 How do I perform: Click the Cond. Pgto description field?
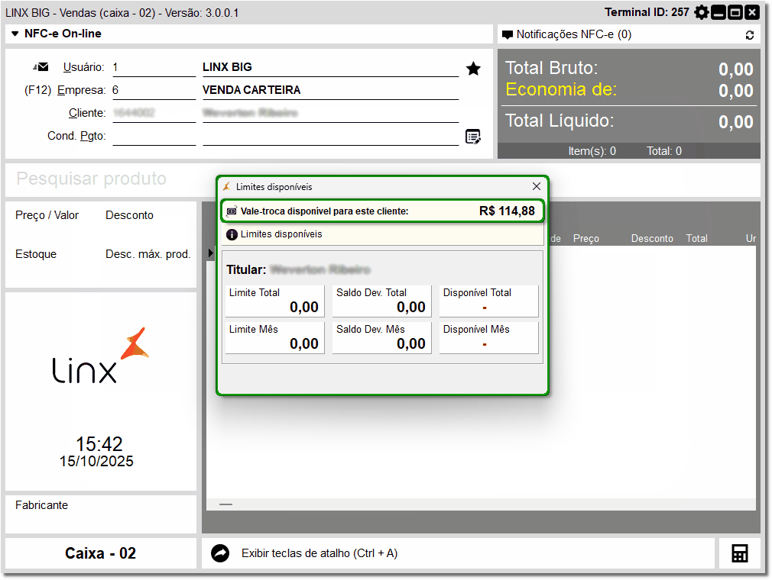pos(330,136)
